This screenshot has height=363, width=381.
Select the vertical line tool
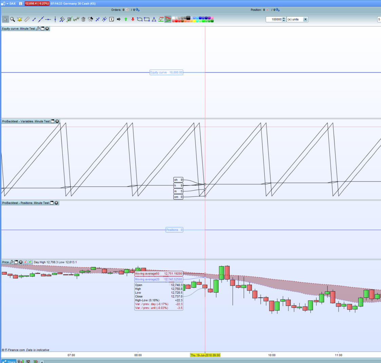[x=55, y=19]
